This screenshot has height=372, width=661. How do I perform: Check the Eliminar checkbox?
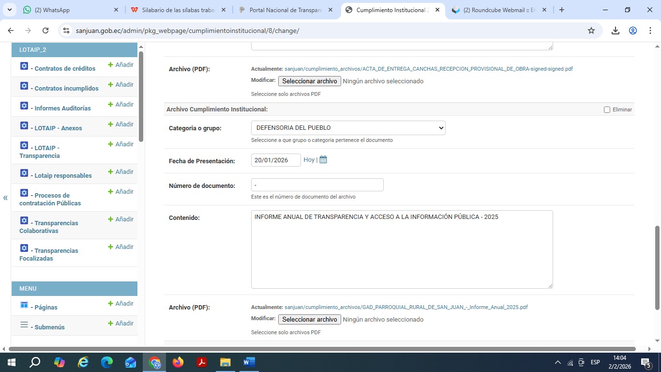point(607,110)
